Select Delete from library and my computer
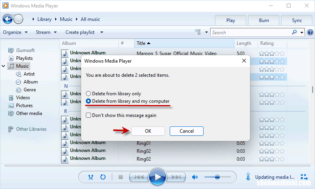The width and height of the screenshot is (315, 189). (x=128, y=101)
